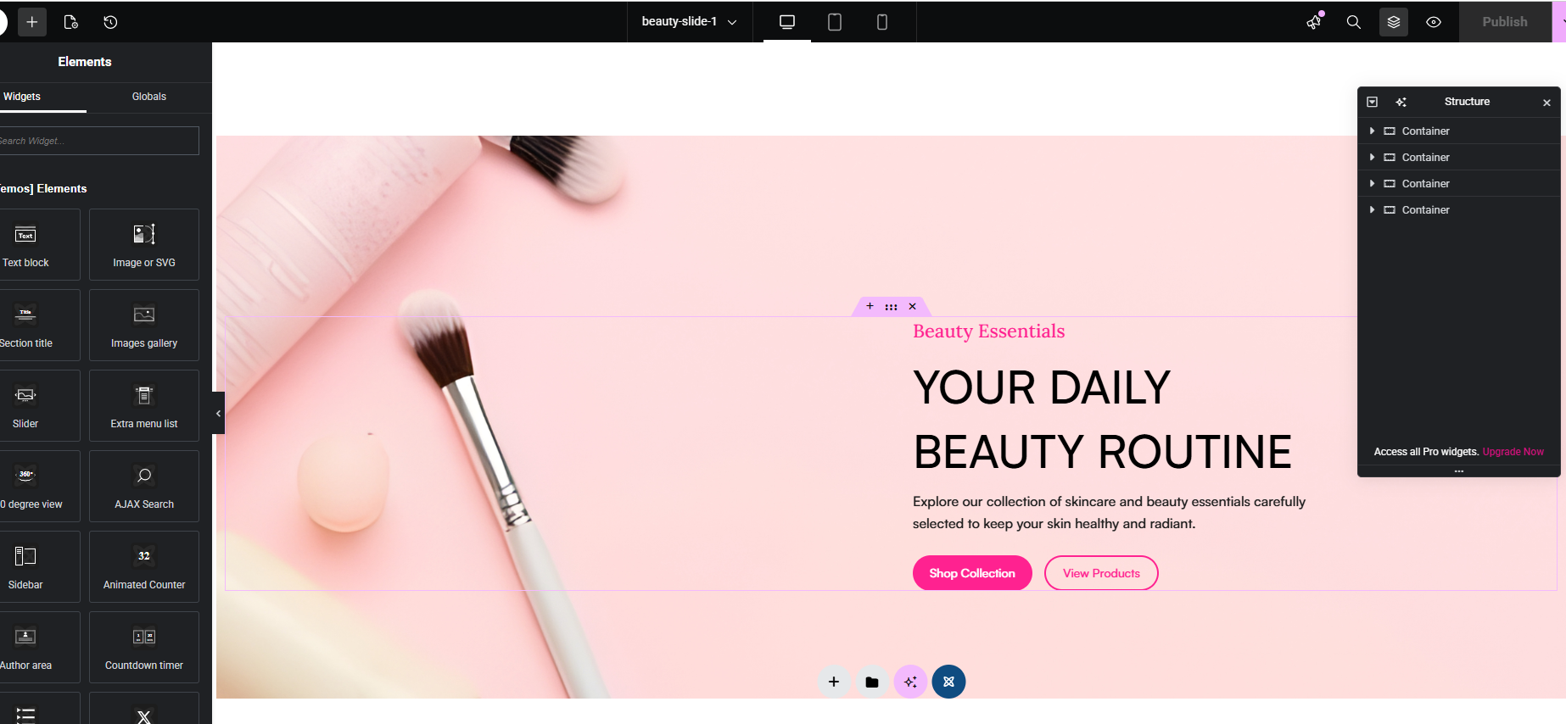This screenshot has height=724, width=1566.
Task: Click the 'YOUR DAILY BEAUTY ROUTINE' heading
Action: [x=1102, y=420]
